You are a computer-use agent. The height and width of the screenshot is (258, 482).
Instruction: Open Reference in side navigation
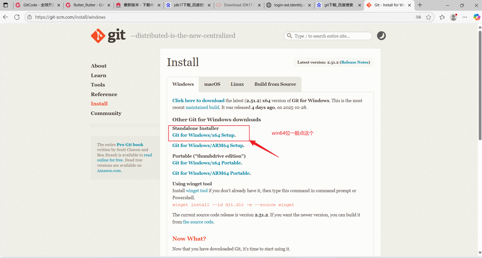tap(104, 94)
